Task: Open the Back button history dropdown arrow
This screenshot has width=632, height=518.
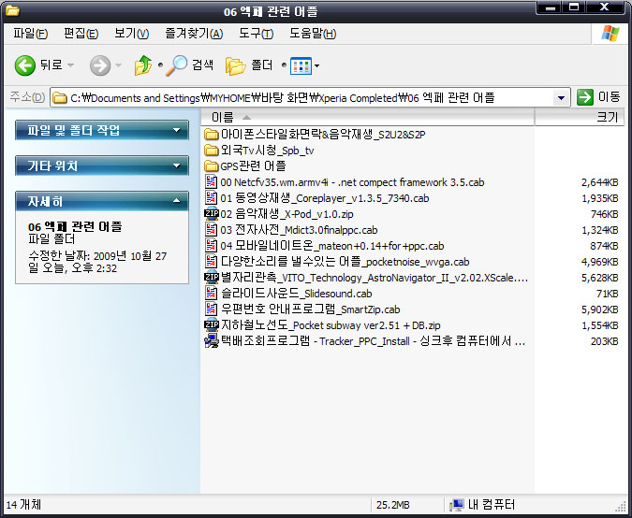Action: click(x=71, y=65)
